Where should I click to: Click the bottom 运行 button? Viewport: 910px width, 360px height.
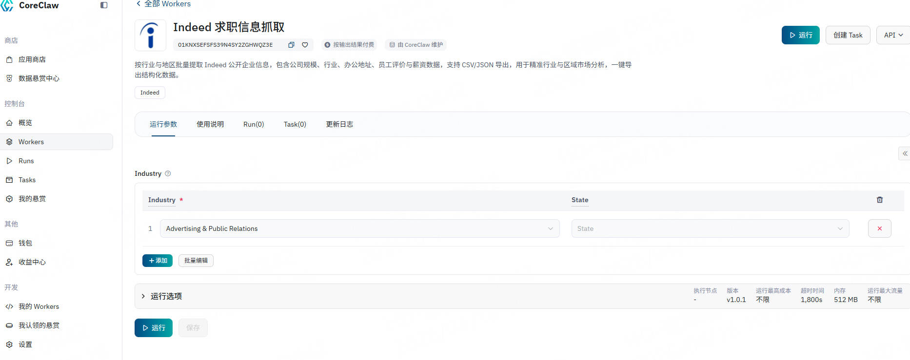coord(154,328)
